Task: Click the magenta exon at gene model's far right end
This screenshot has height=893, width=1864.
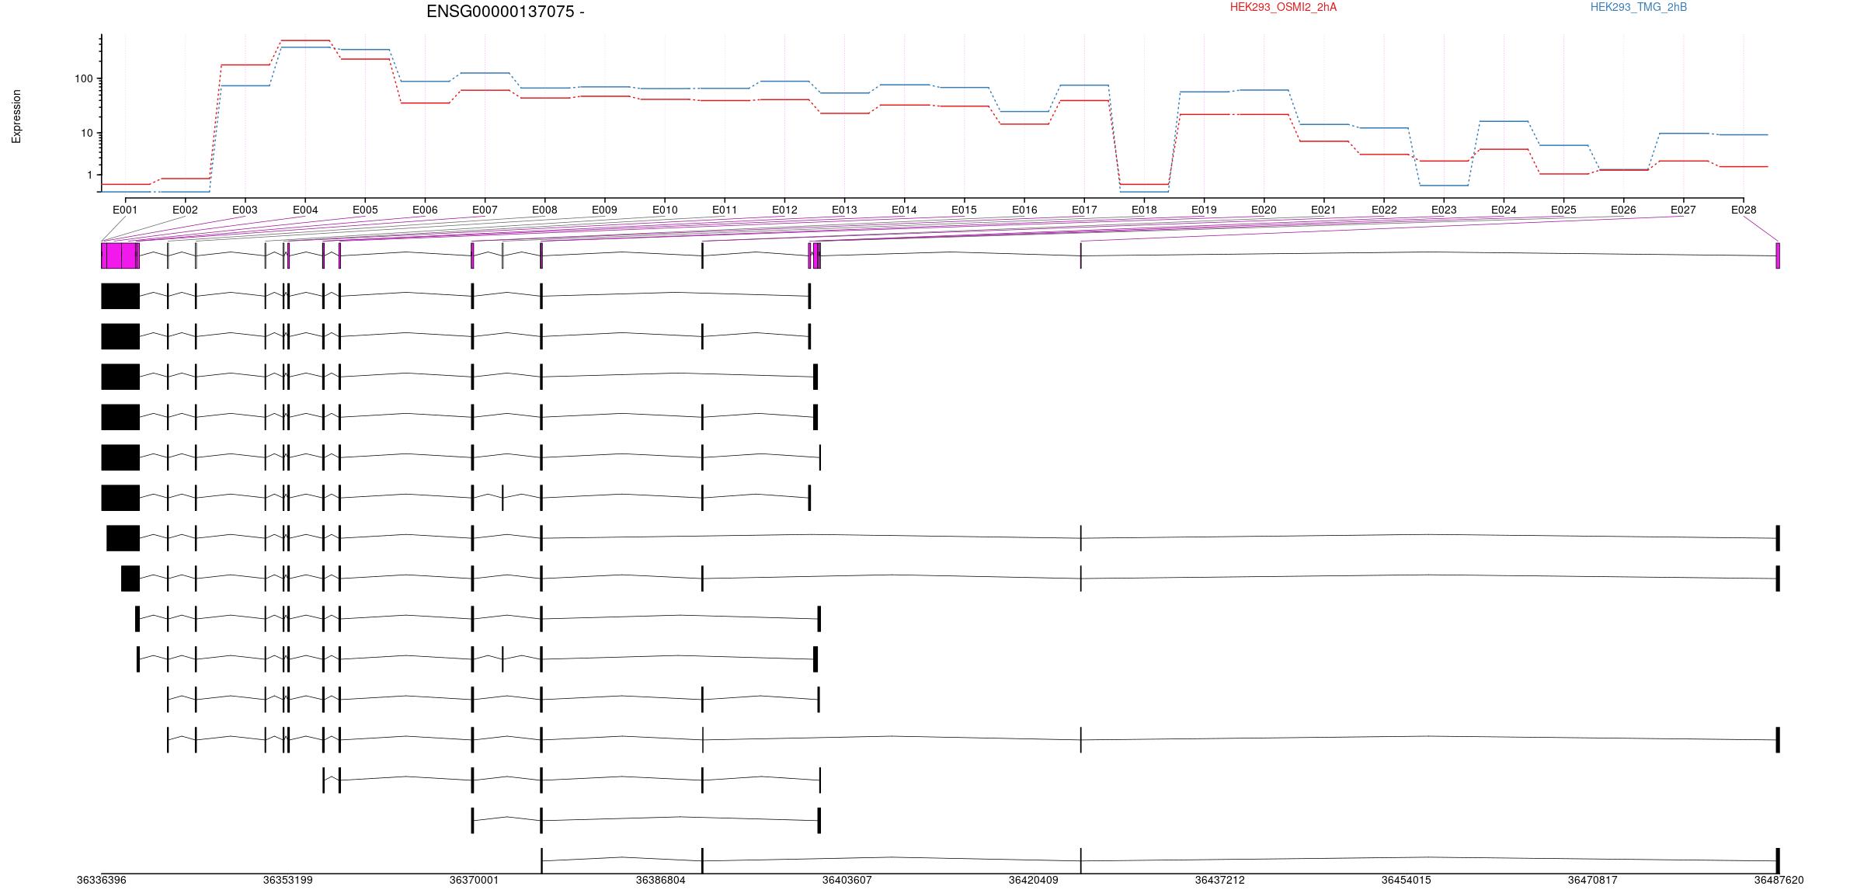Action: [x=1778, y=255]
